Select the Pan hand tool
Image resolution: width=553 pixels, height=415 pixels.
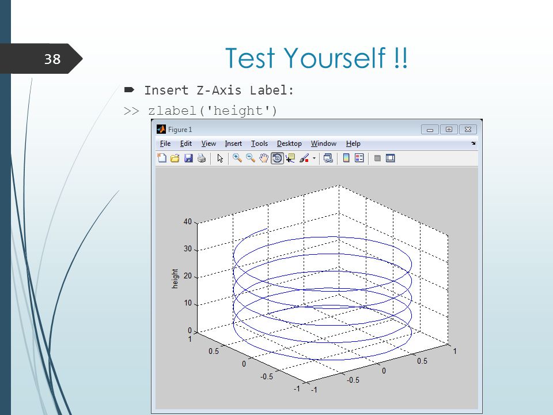(x=264, y=158)
